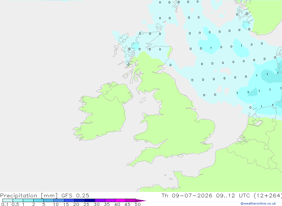The height and width of the screenshot is (206, 282).
Task: Click the legend label '35'
Action: (x=107, y=204)
